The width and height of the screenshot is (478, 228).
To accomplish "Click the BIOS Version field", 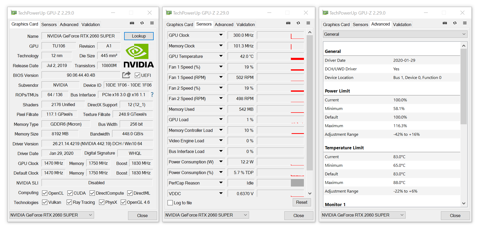I will tap(81, 75).
